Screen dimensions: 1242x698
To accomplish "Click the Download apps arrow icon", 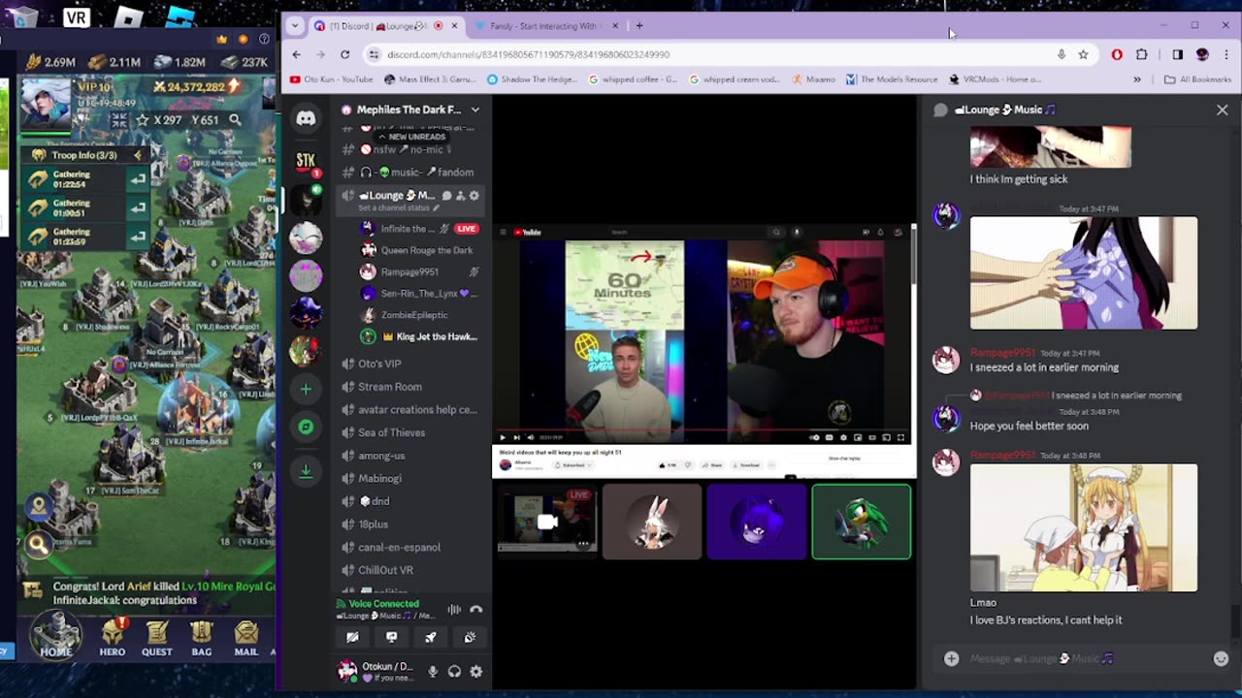I will coord(306,471).
